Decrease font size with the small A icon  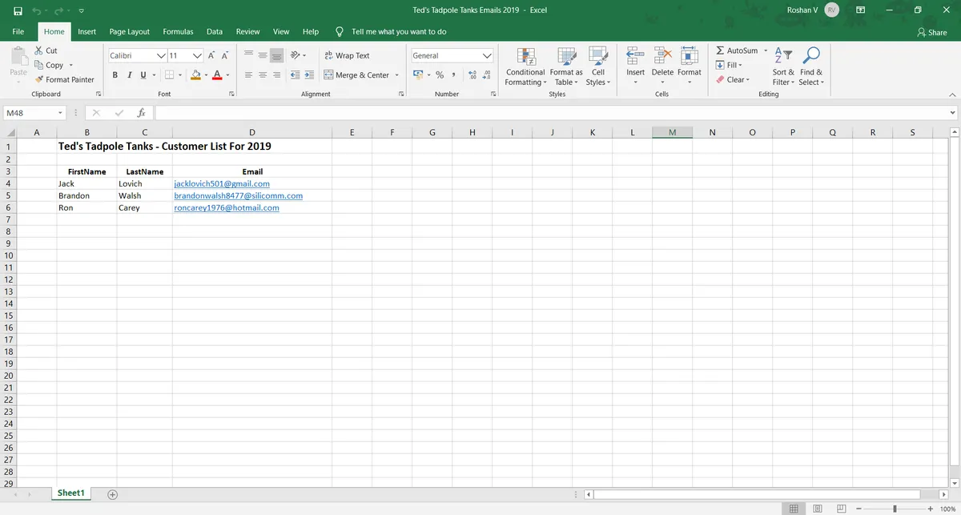pyautogui.click(x=225, y=55)
